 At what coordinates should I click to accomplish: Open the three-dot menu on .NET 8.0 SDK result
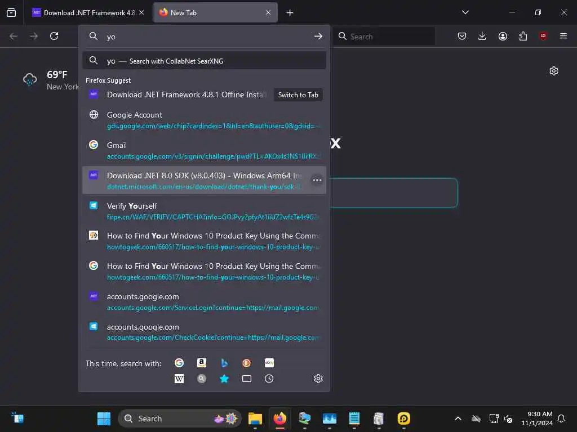[317, 181]
